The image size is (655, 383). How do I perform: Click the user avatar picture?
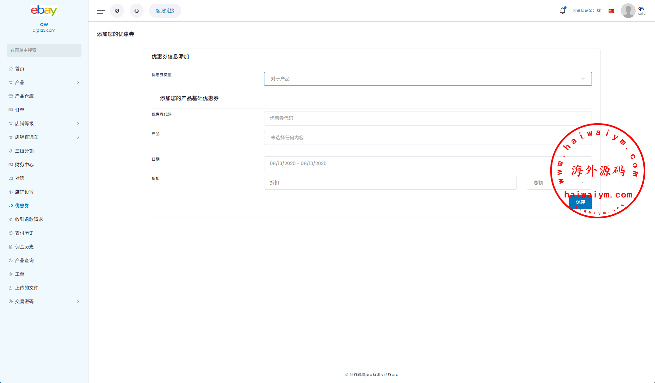(x=628, y=11)
